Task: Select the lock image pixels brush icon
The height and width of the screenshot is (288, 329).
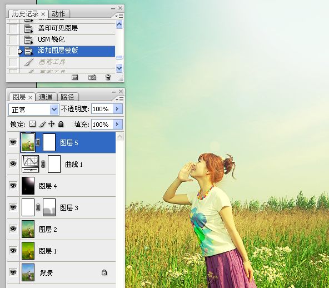Action: click(42, 124)
